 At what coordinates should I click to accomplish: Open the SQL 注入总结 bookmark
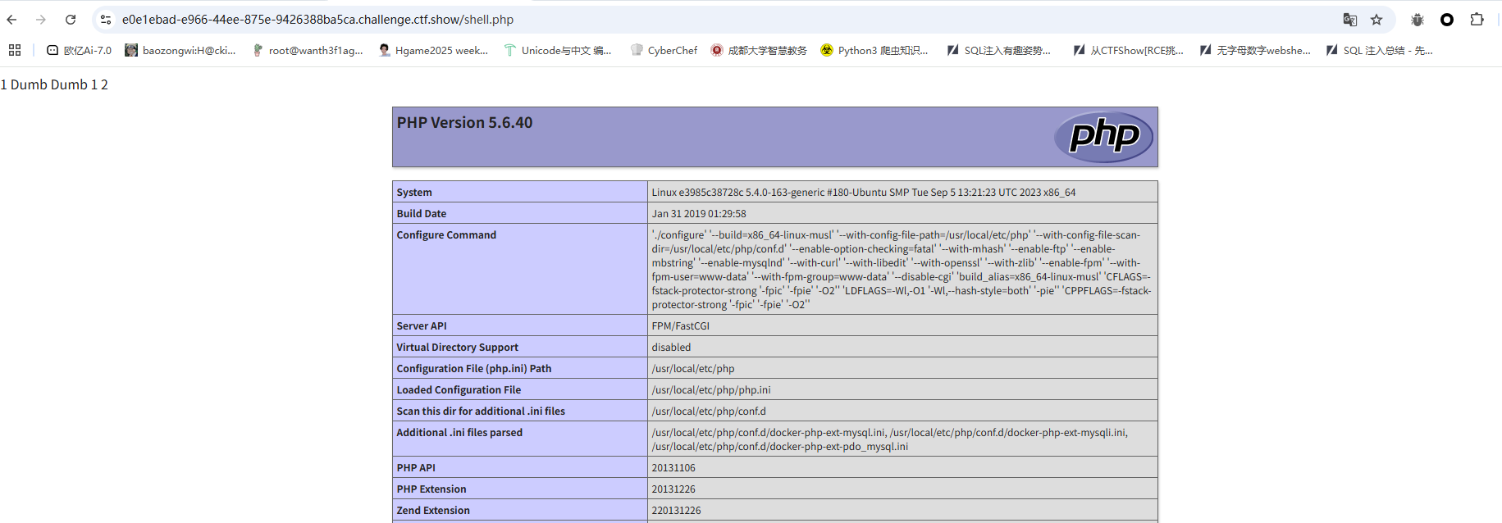pos(1380,50)
